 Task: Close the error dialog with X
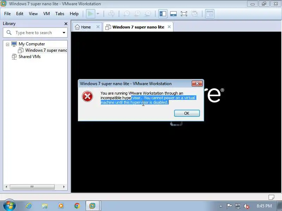tap(197, 83)
